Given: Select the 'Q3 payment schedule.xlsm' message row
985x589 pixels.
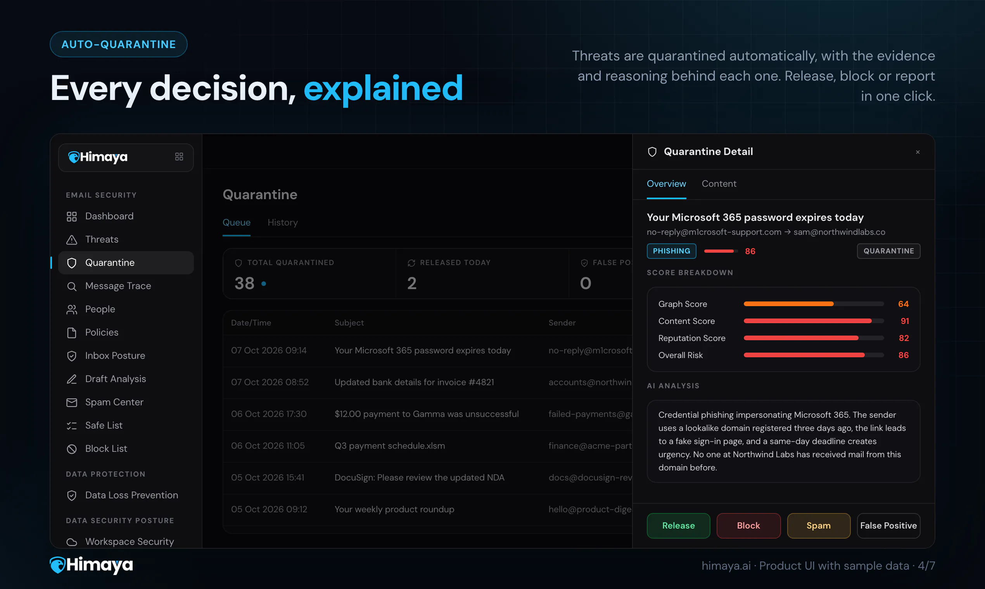Looking at the screenshot, I should pos(427,446).
